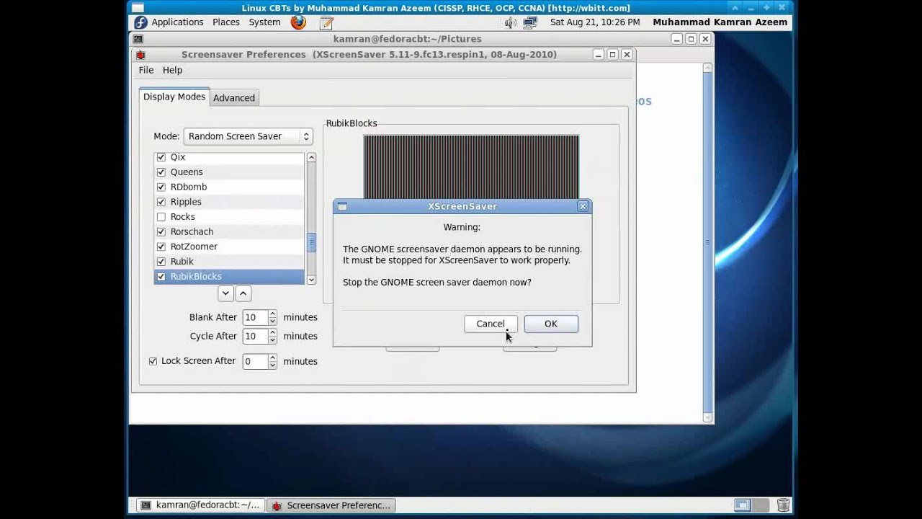922x519 pixels.
Task: Select Ripples in the screensaver list
Action: pyautogui.click(x=186, y=202)
